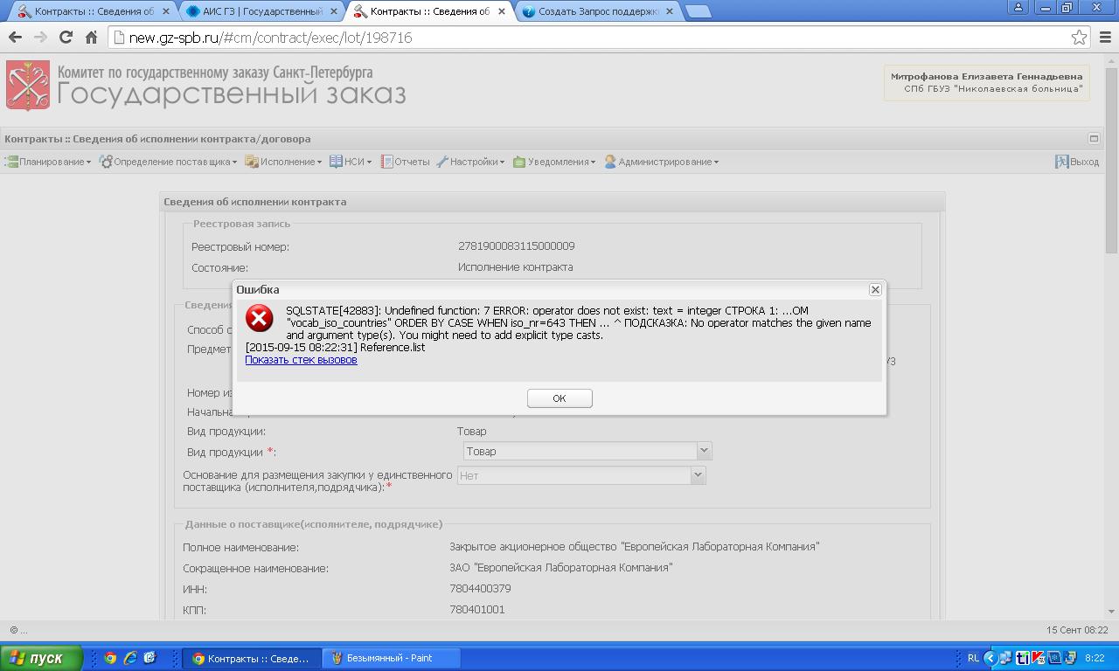Select text 'ЗАО "Европейская Лабораторная Компания"'
1119x671 pixels.
(561, 568)
